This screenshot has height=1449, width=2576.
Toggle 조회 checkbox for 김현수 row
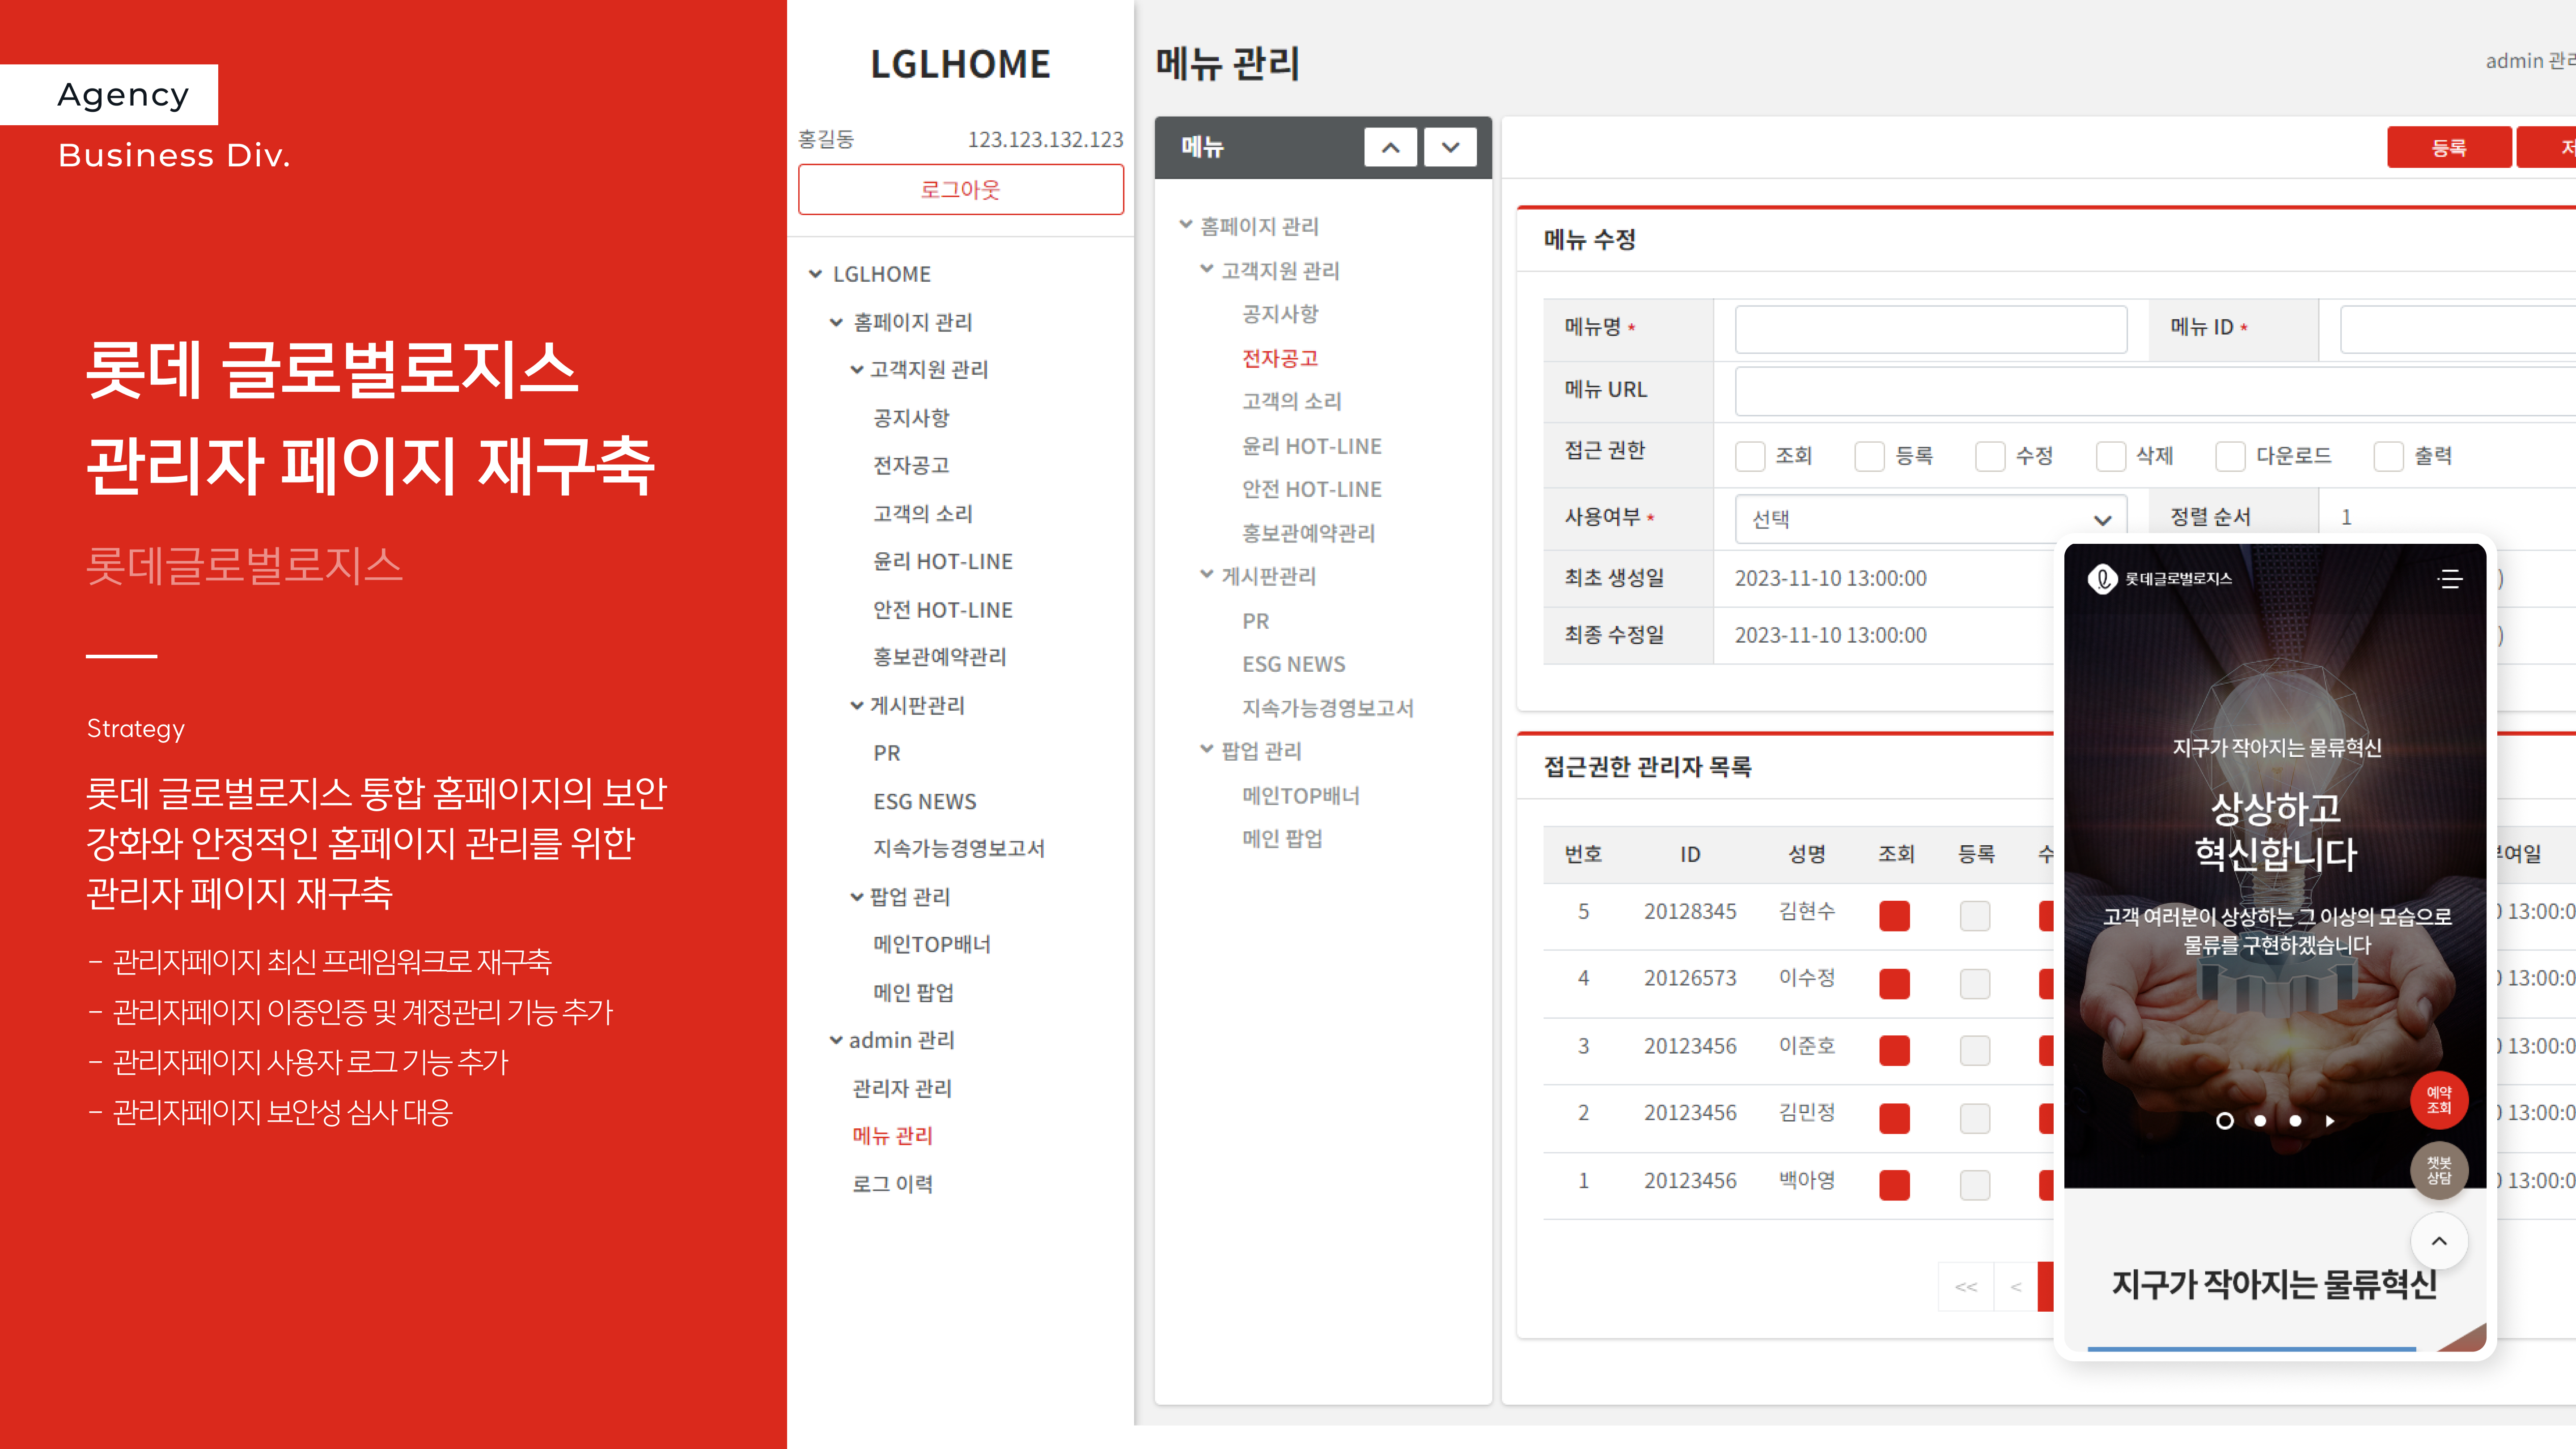point(1894,915)
